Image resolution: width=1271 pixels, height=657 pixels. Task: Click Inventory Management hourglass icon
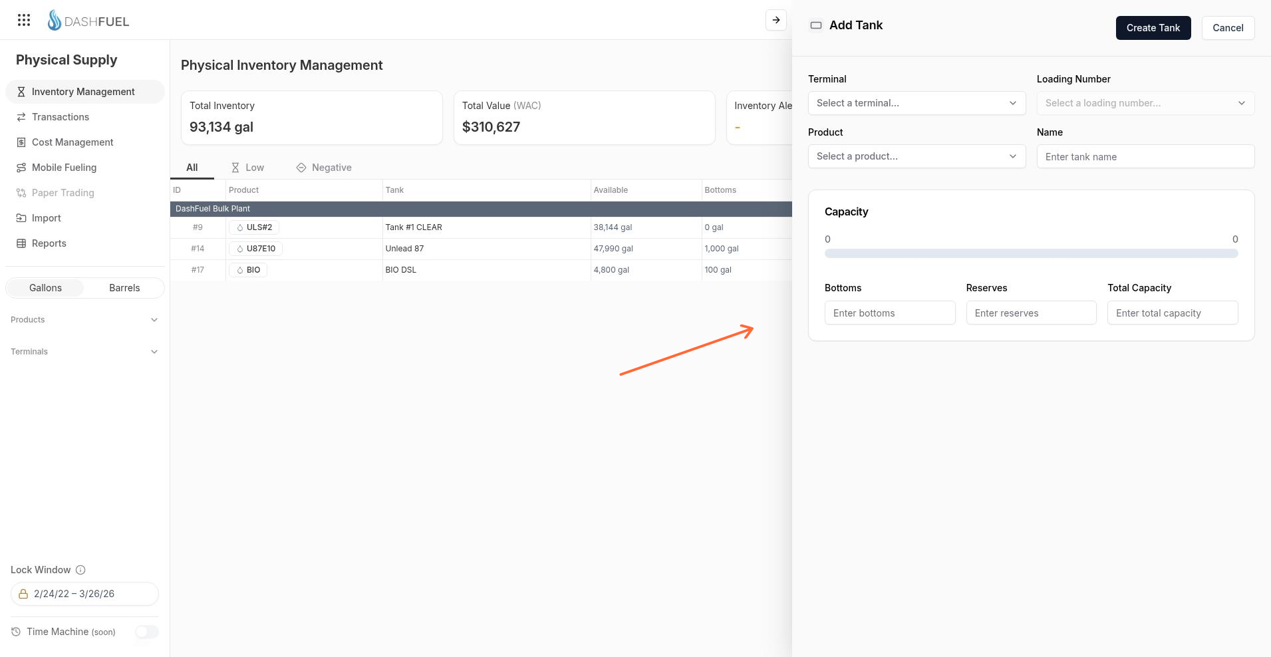pos(21,92)
